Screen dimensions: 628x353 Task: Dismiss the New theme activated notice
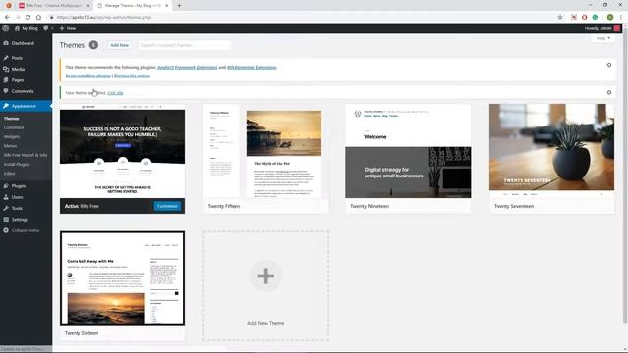coord(609,92)
